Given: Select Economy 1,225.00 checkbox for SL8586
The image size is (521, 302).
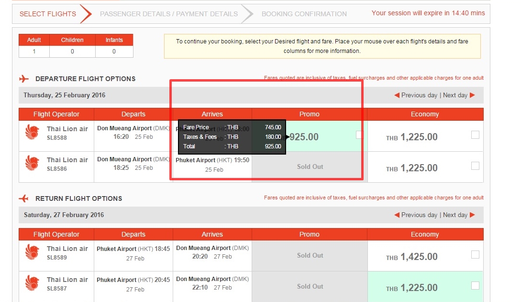Looking at the screenshot, I should [x=475, y=166].
